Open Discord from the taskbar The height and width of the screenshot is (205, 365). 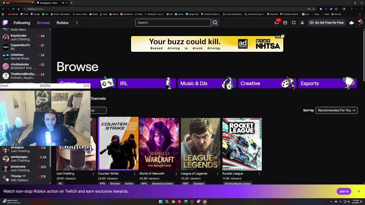[198, 202]
